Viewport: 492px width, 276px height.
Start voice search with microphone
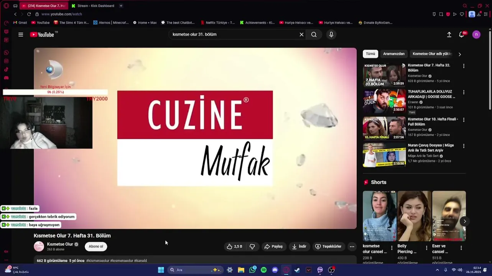(x=331, y=34)
